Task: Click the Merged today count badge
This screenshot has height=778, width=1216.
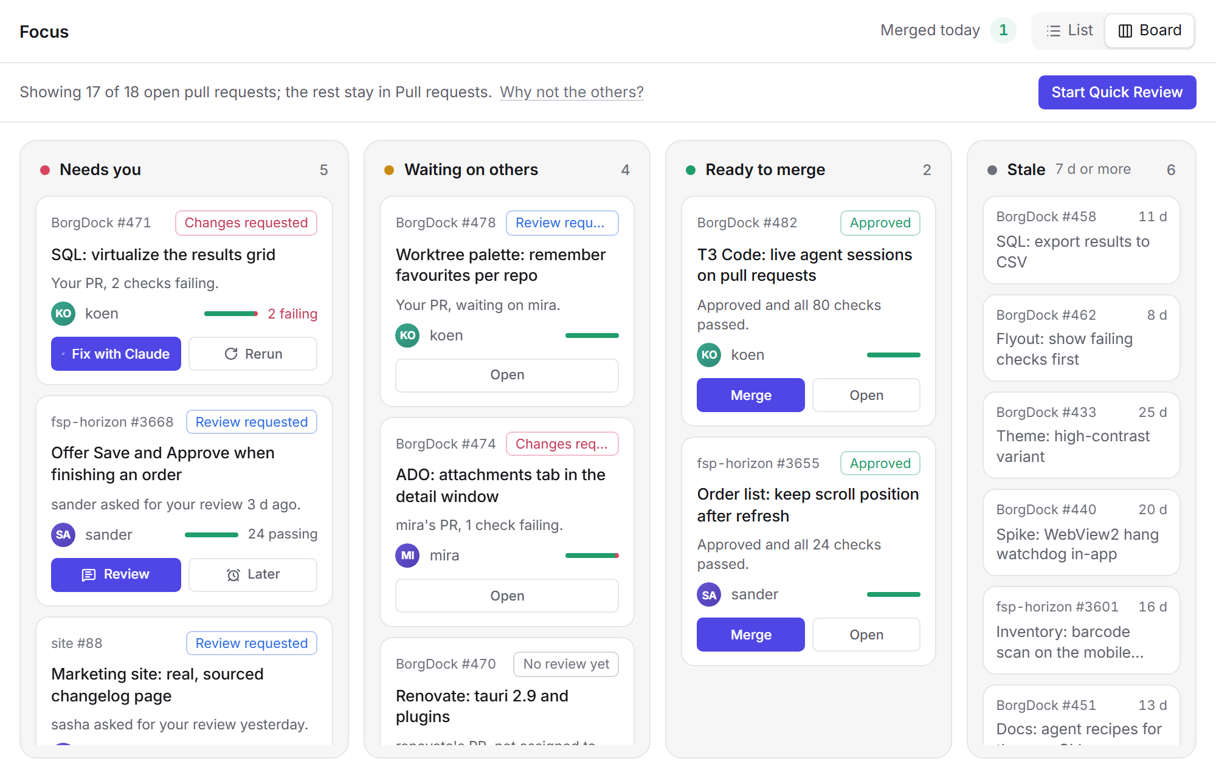Action: coord(1003,30)
